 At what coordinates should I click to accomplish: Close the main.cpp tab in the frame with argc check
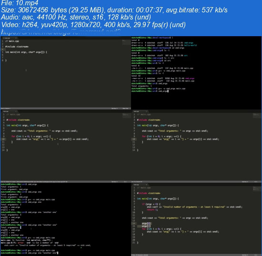point(146,185)
